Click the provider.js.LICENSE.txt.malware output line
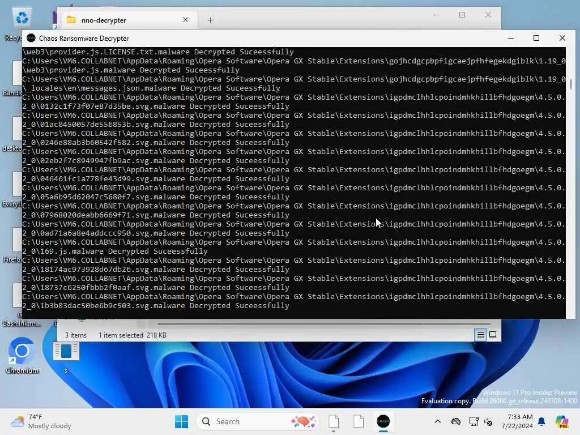580x435 pixels. click(158, 52)
